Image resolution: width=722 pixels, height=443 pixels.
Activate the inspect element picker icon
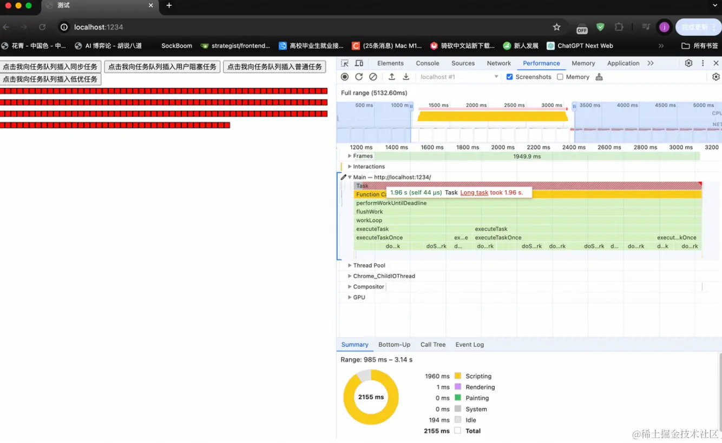click(x=345, y=63)
